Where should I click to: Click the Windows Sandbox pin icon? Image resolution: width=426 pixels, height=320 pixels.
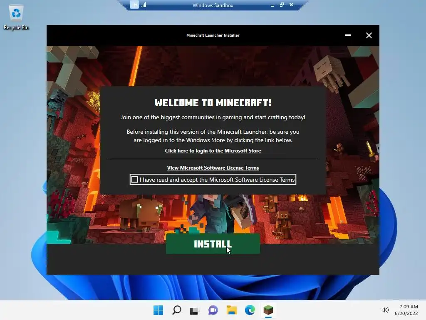pos(134,5)
